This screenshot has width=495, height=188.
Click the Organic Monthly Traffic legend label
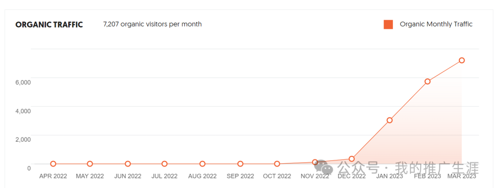(436, 24)
